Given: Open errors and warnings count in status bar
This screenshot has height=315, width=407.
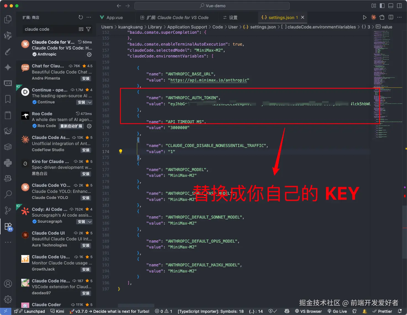Looking at the screenshot, I should [x=164, y=311].
